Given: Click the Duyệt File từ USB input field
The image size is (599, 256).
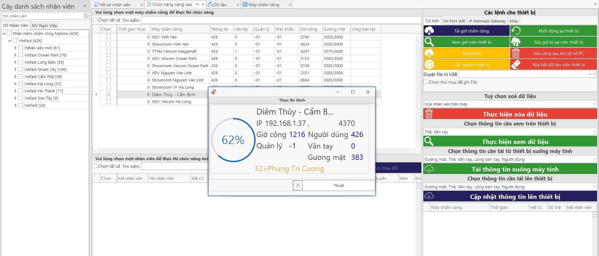Looking at the screenshot, I should 522,74.
